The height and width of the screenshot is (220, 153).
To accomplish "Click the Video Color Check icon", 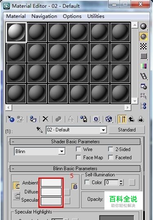I will coord(144,66).
